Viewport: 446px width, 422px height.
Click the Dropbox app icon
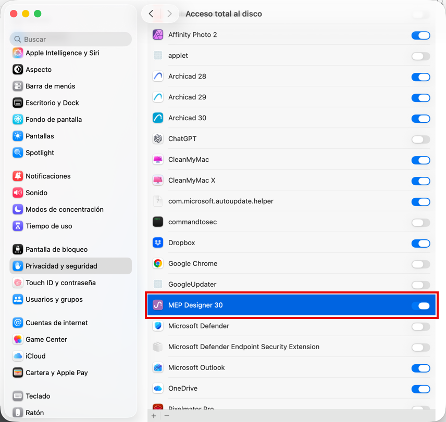[158, 243]
